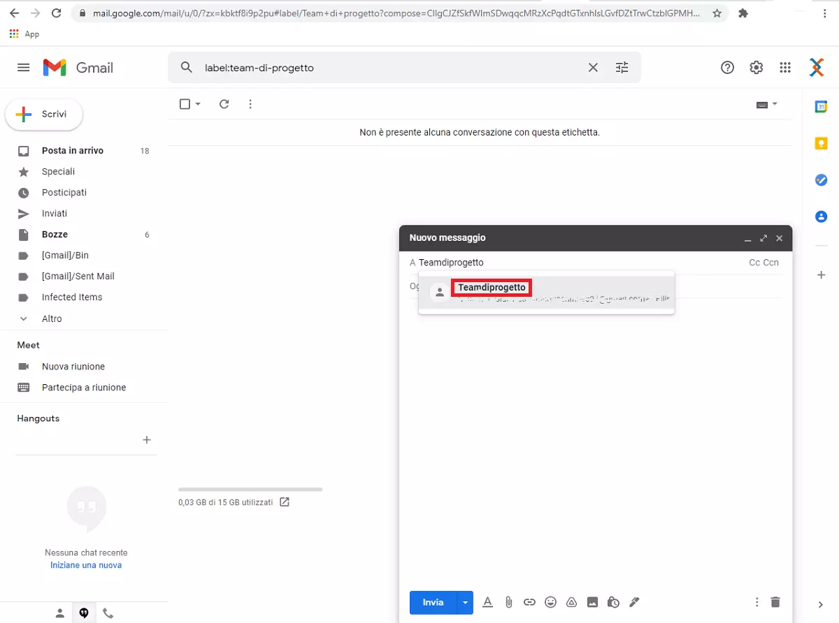The width and height of the screenshot is (839, 623).
Task: Start Nuova riunione in Meet
Action: click(73, 367)
